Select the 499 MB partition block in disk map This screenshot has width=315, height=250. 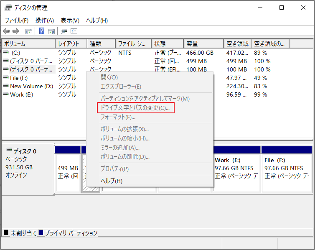[x=68, y=169]
